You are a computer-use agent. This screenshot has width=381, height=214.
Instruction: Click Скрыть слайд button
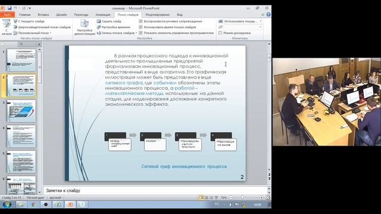coord(109,21)
